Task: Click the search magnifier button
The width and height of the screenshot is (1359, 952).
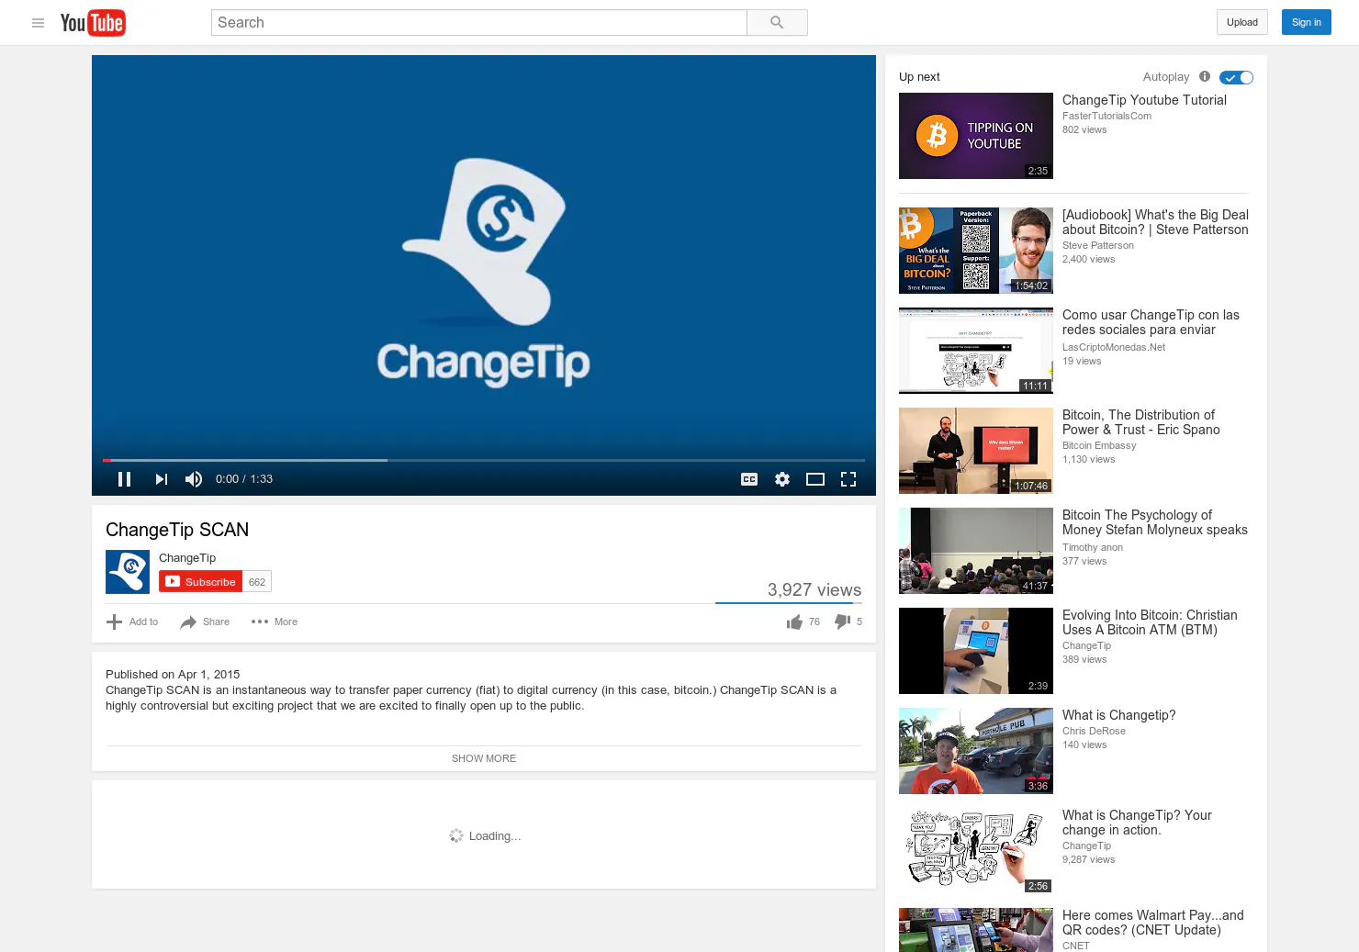Action: [x=777, y=23]
